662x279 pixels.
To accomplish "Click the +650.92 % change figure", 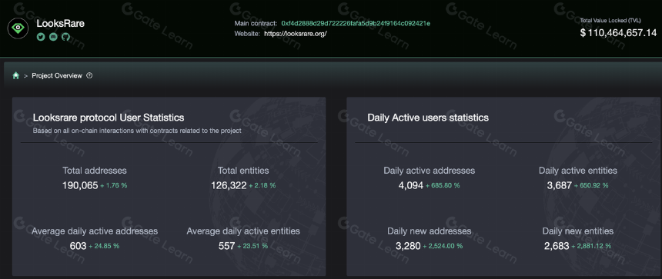I will [591, 185].
